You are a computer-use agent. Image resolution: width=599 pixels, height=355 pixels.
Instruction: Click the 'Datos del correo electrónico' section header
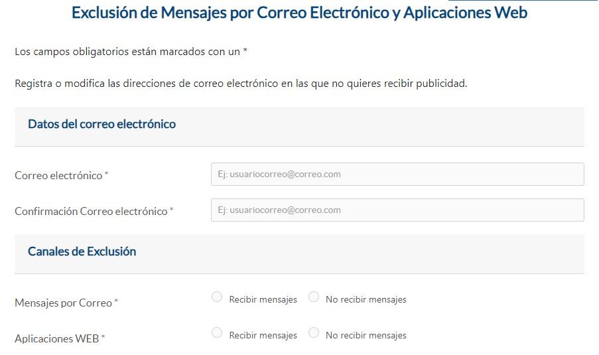[x=101, y=124]
